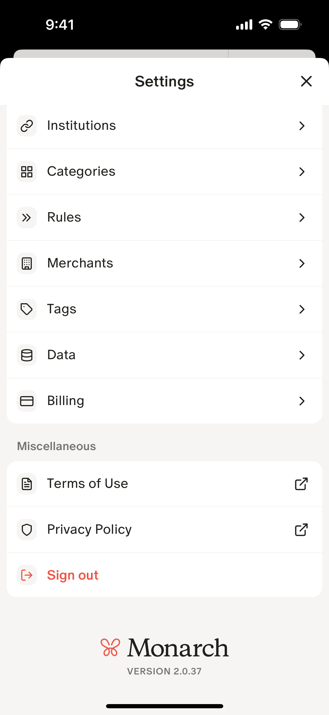This screenshot has height=715, width=329.
Task: Click the document icon beside Terms of Use
Action: [27, 484]
